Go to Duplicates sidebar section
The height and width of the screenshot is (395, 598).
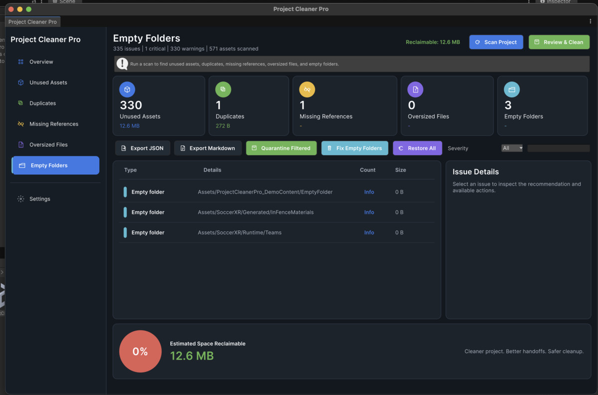point(55,103)
